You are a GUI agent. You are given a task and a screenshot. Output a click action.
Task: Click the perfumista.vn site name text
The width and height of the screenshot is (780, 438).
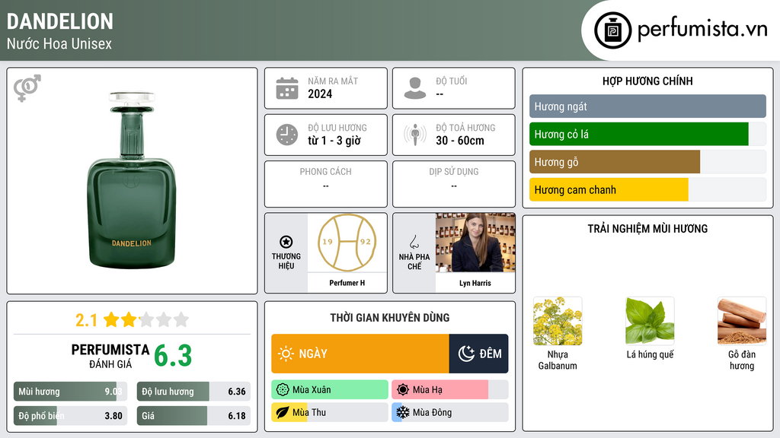tap(702, 29)
